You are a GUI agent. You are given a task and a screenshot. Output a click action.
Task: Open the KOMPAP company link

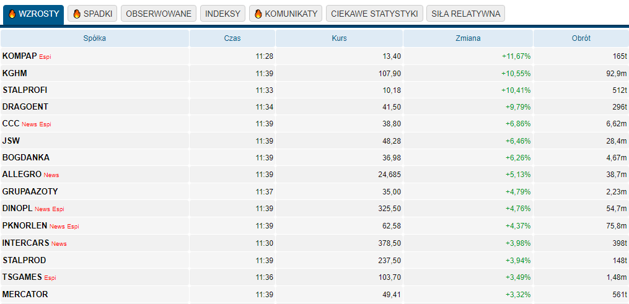[x=20, y=56]
